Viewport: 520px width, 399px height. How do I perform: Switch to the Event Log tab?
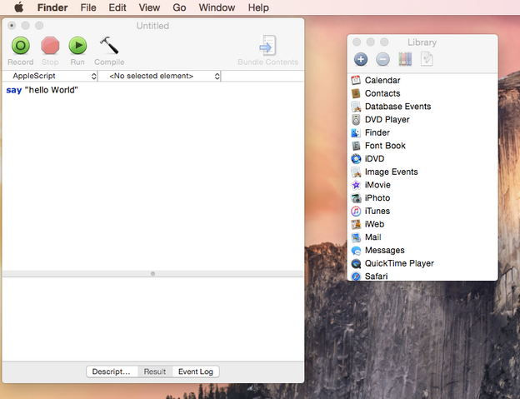(196, 372)
